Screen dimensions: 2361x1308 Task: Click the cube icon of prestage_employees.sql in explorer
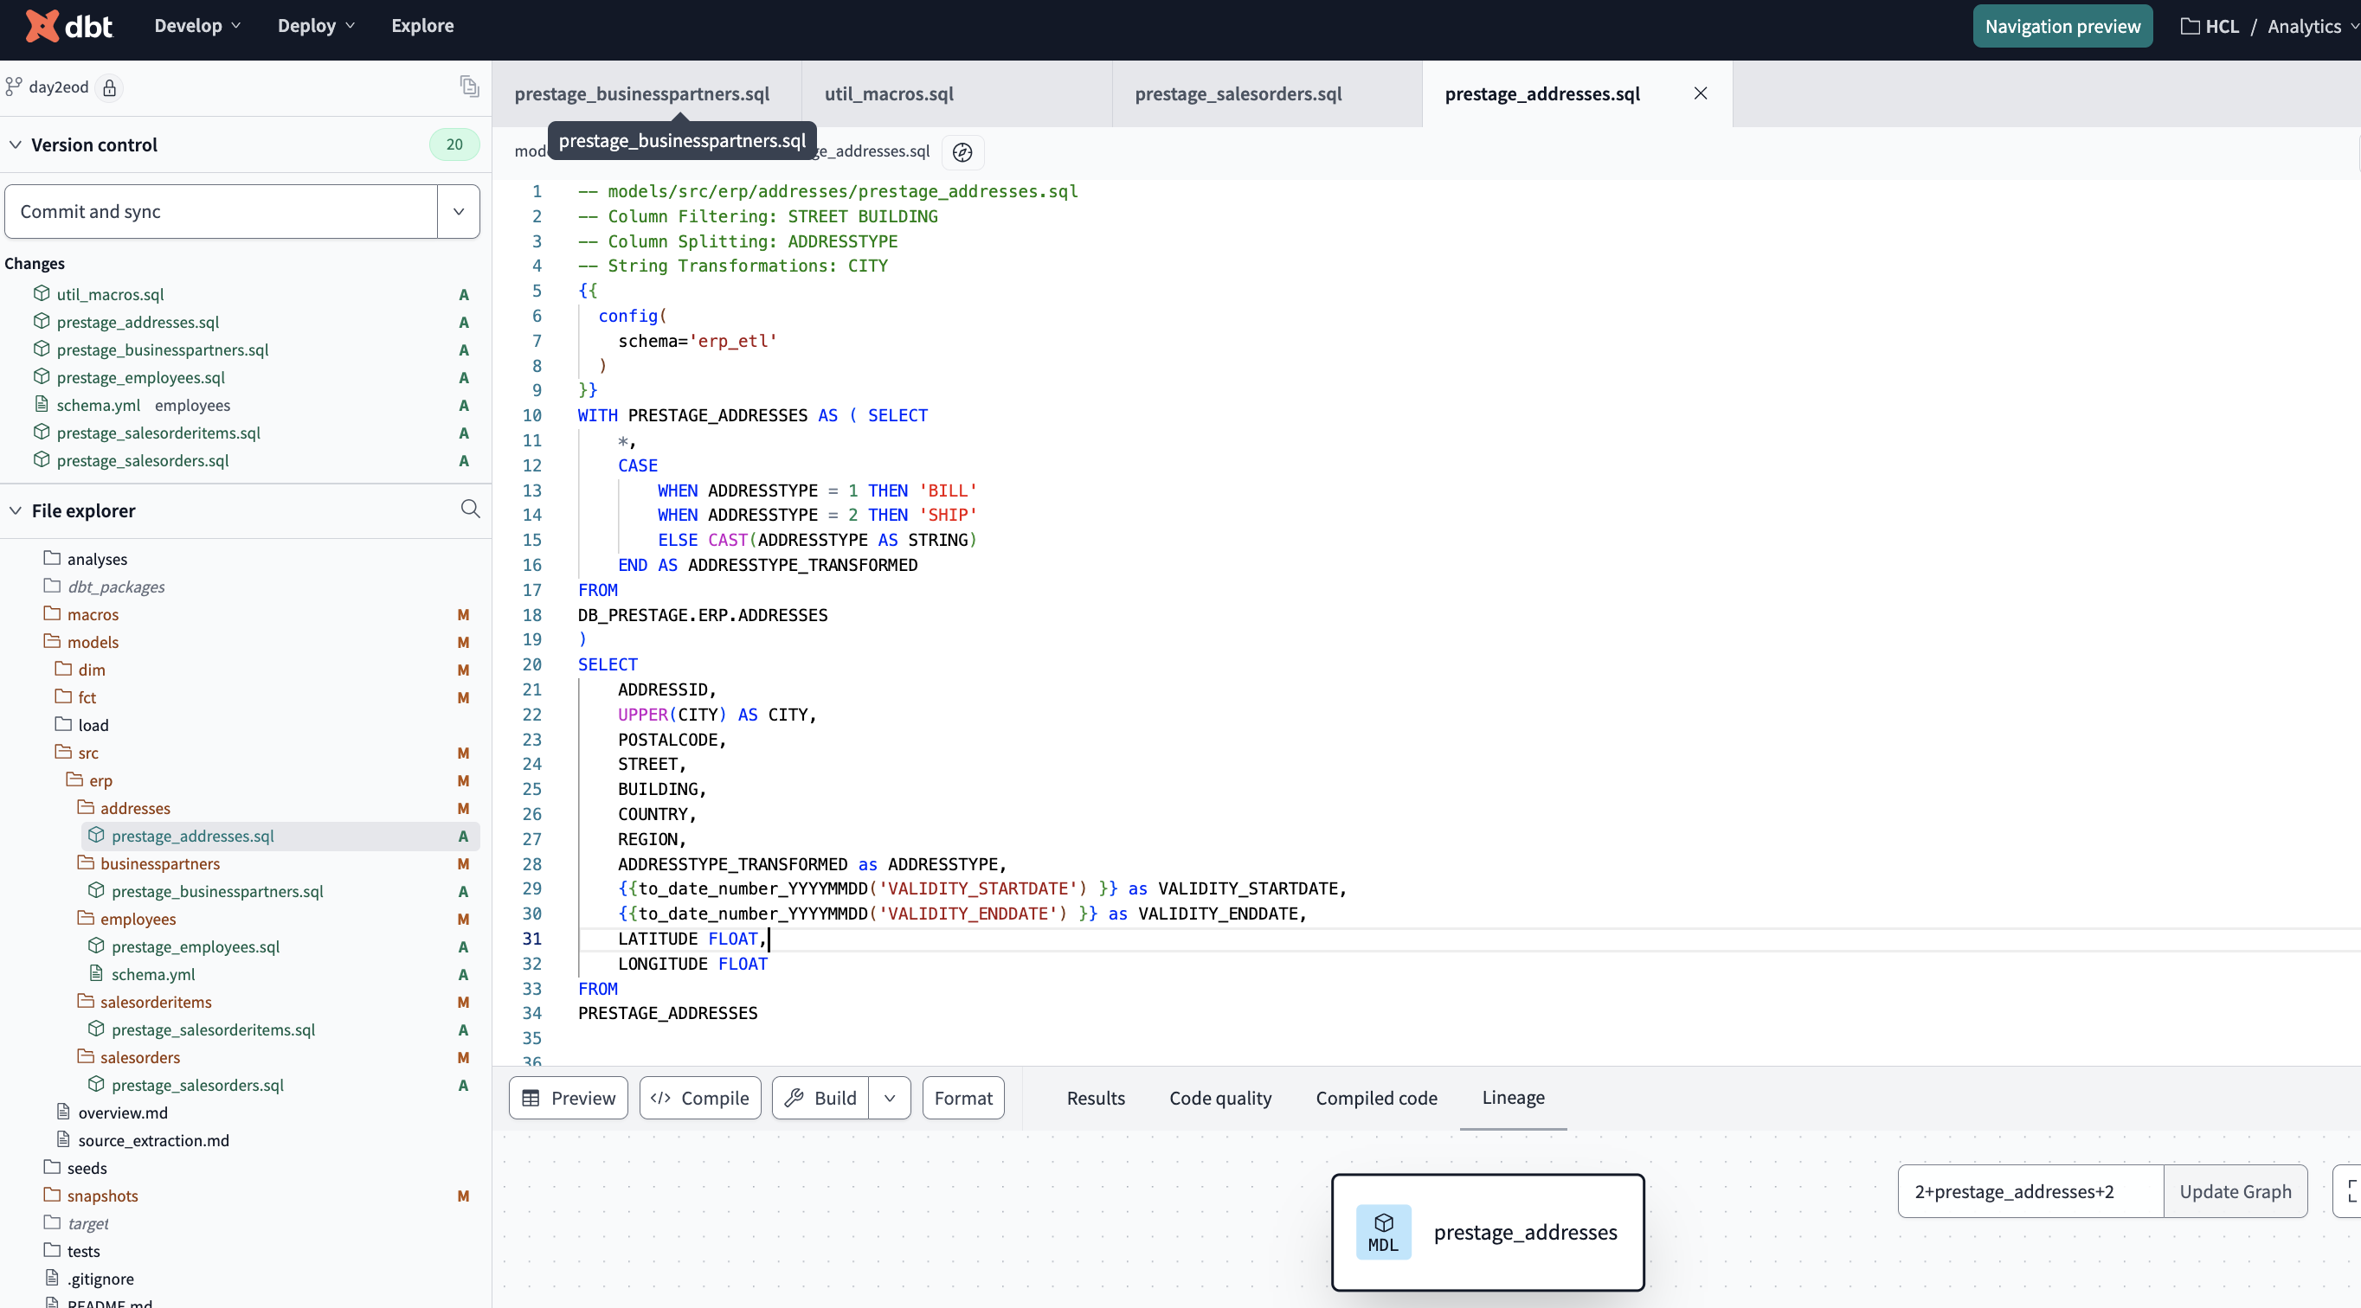[x=96, y=946]
